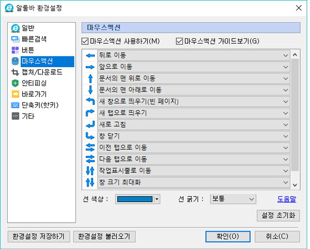Click 환경설정 불러오기 button
This screenshot has height=249, width=310.
(x=104, y=237)
